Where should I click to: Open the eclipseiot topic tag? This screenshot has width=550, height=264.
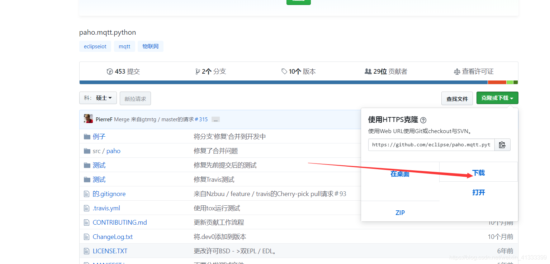tap(95, 47)
